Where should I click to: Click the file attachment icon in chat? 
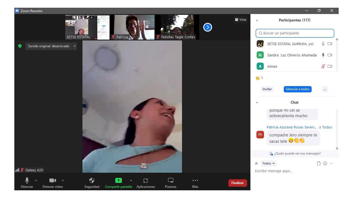[x=319, y=163]
